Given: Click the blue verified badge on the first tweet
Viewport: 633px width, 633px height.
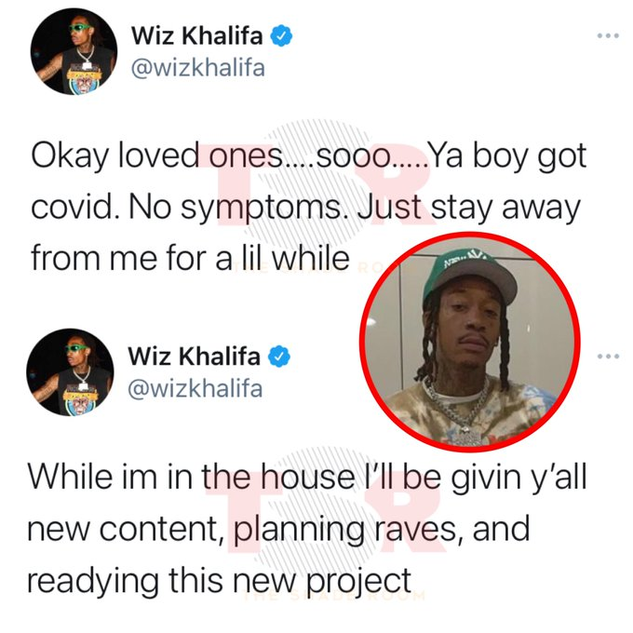Looking at the screenshot, I should (x=281, y=36).
